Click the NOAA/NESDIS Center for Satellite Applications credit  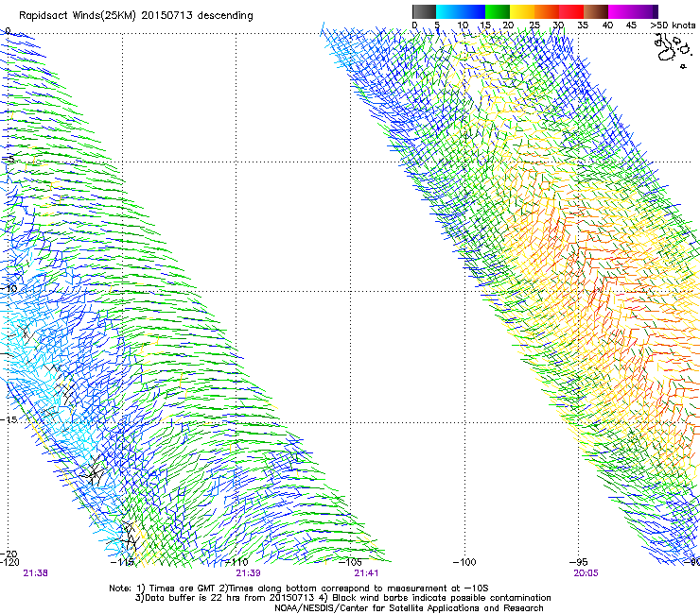[409, 608]
